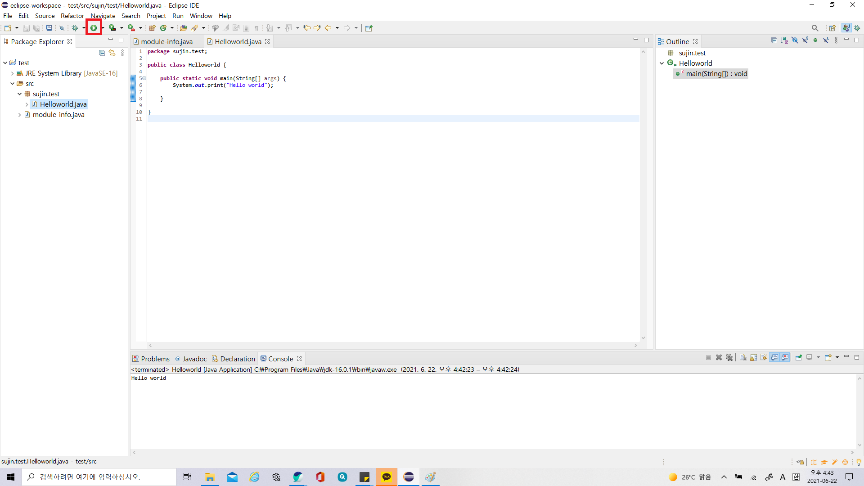Collapse the src folder tree node
864x486 pixels.
coord(13,84)
